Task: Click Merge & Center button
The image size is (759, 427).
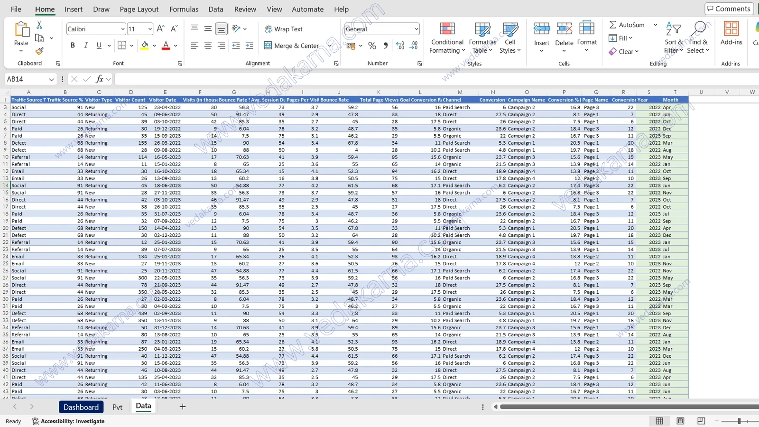Action: 292,46
